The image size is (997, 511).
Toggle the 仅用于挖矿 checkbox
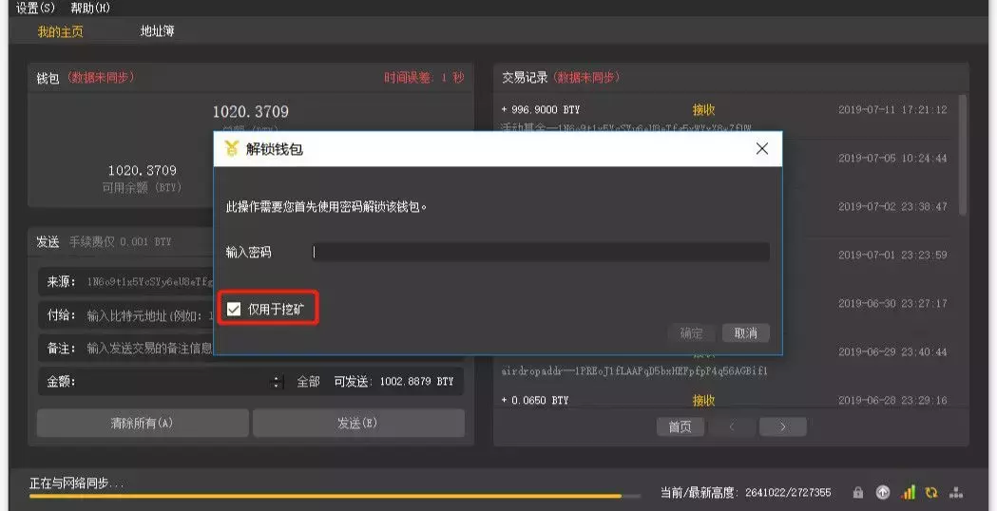(234, 309)
